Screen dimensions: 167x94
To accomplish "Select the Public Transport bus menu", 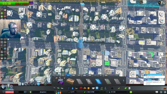I will (x=97, y=88).
